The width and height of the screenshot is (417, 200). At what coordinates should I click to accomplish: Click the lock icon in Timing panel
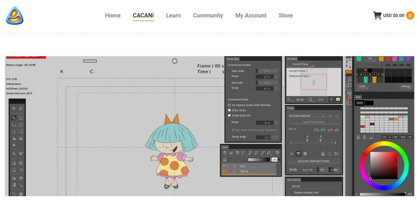pyautogui.click(x=323, y=153)
